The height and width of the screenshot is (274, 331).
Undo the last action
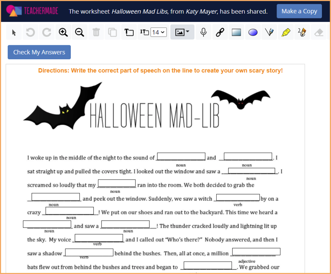point(30,32)
